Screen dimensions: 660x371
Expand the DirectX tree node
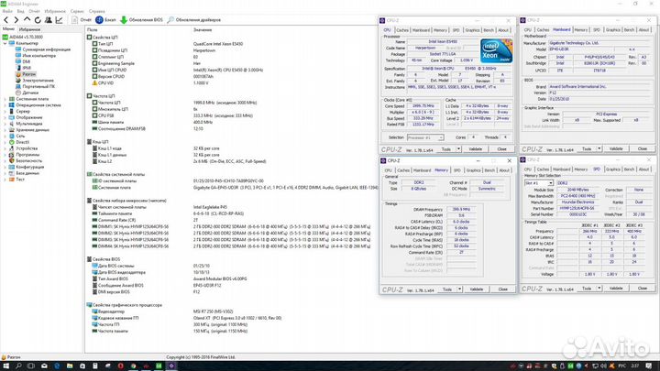pyautogui.click(x=5, y=142)
